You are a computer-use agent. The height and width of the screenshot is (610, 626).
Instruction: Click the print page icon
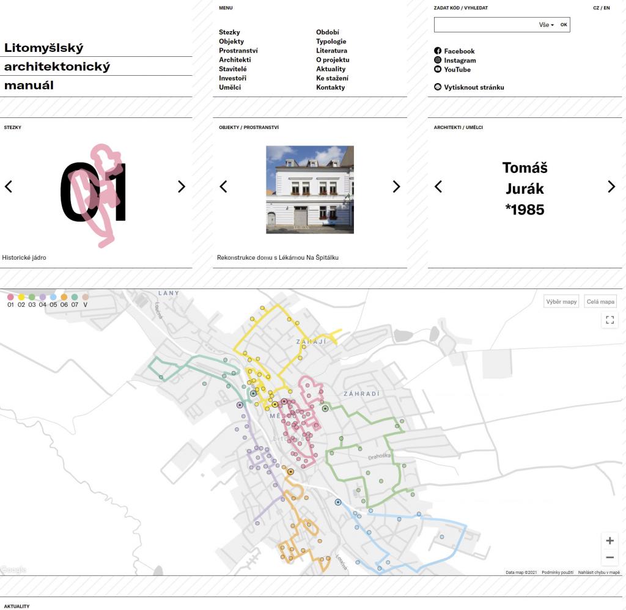coord(438,87)
